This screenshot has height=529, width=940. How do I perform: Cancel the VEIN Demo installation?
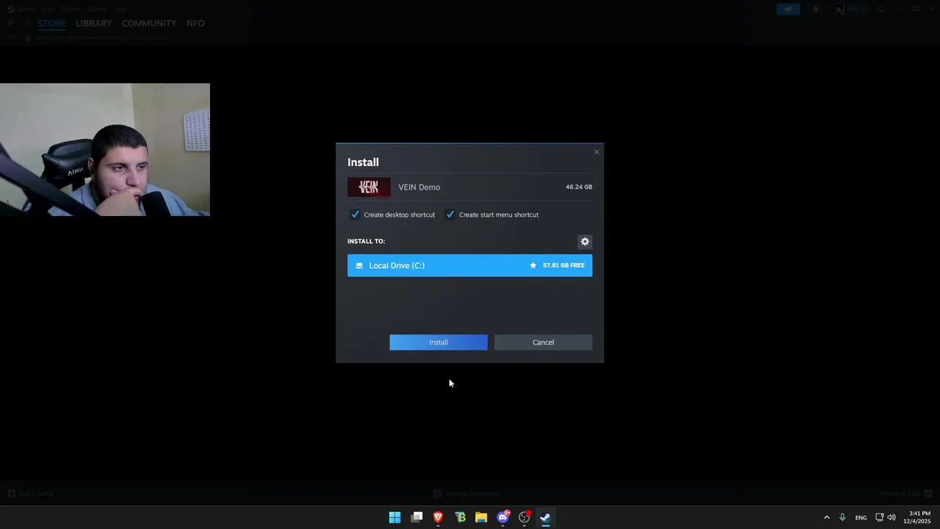tap(543, 342)
